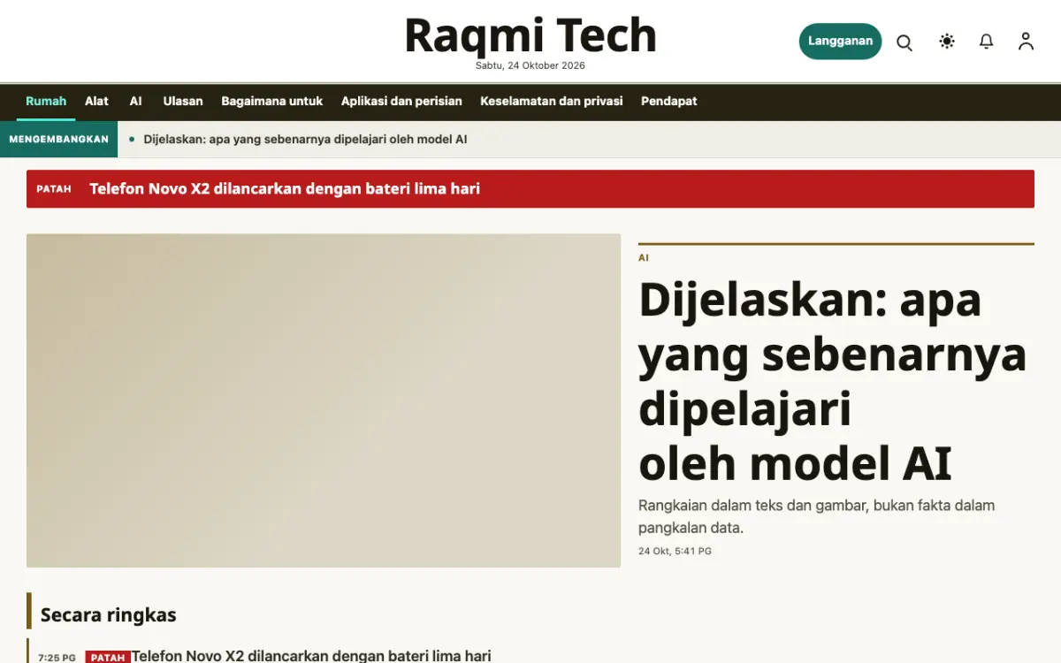Open the Ulasan nav section
This screenshot has width=1061, height=663.
tap(183, 101)
